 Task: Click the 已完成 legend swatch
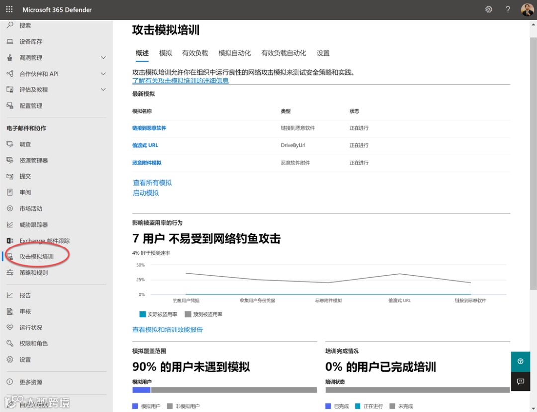coord(328,406)
